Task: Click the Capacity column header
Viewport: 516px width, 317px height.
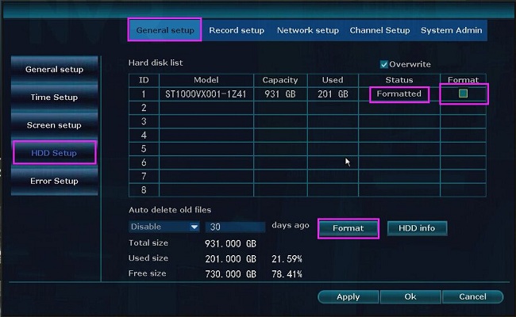Action: click(280, 80)
